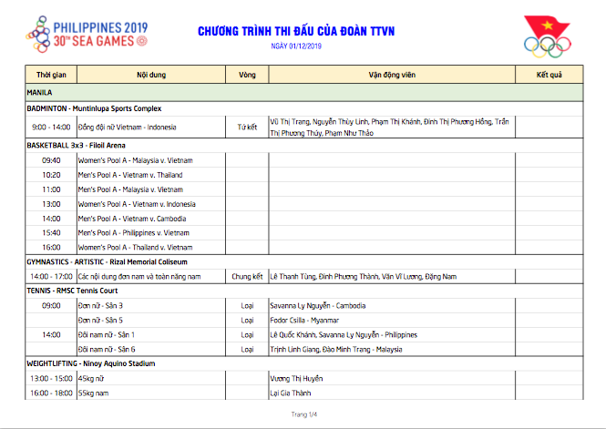Click the 'Nội dung' column header
The image size is (606, 429).
151,75
